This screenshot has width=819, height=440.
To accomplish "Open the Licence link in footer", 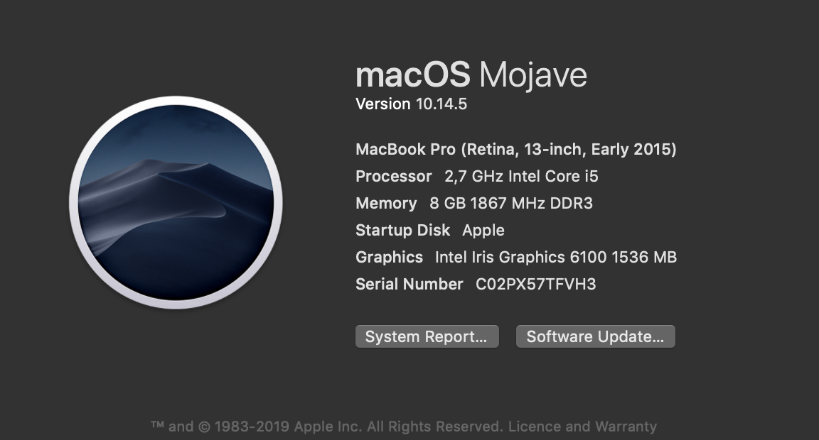I will (x=535, y=427).
